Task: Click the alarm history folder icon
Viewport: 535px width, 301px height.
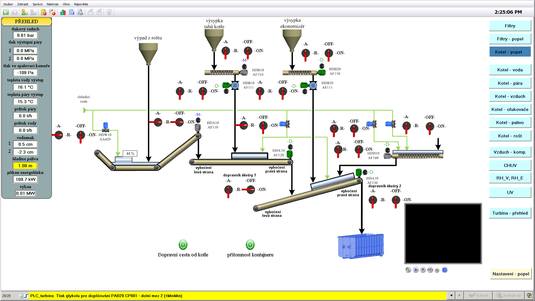Action: click(52, 12)
